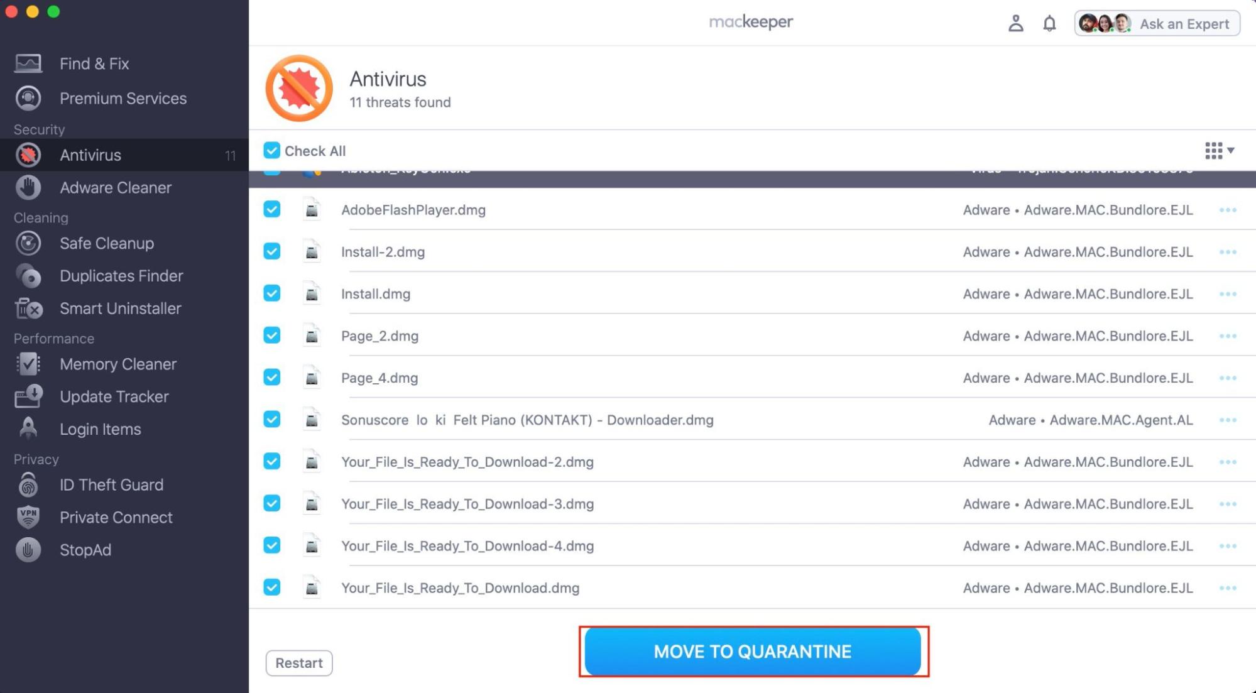Uncheck Your_File_Is_Ready_To_Download-4.dmg checkbox
The height and width of the screenshot is (693, 1256).
[271, 545]
